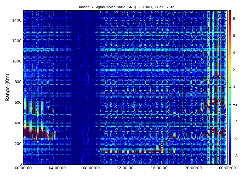Click the y-axis tick label '200'

[18, 143]
